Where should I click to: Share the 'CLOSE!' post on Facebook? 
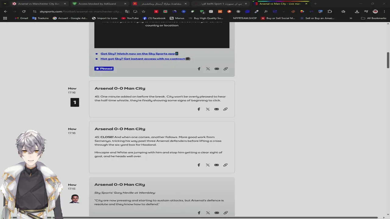[x=199, y=165]
